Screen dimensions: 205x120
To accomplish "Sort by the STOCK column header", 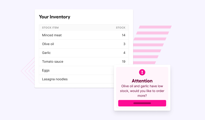I will [x=121, y=28].
